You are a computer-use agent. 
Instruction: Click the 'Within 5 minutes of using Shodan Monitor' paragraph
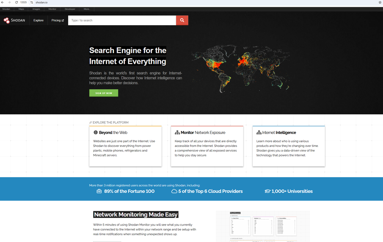145,229
